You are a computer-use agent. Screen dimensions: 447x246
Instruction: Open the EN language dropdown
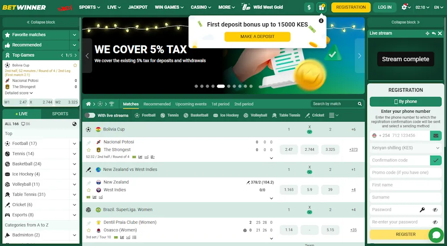click(439, 8)
